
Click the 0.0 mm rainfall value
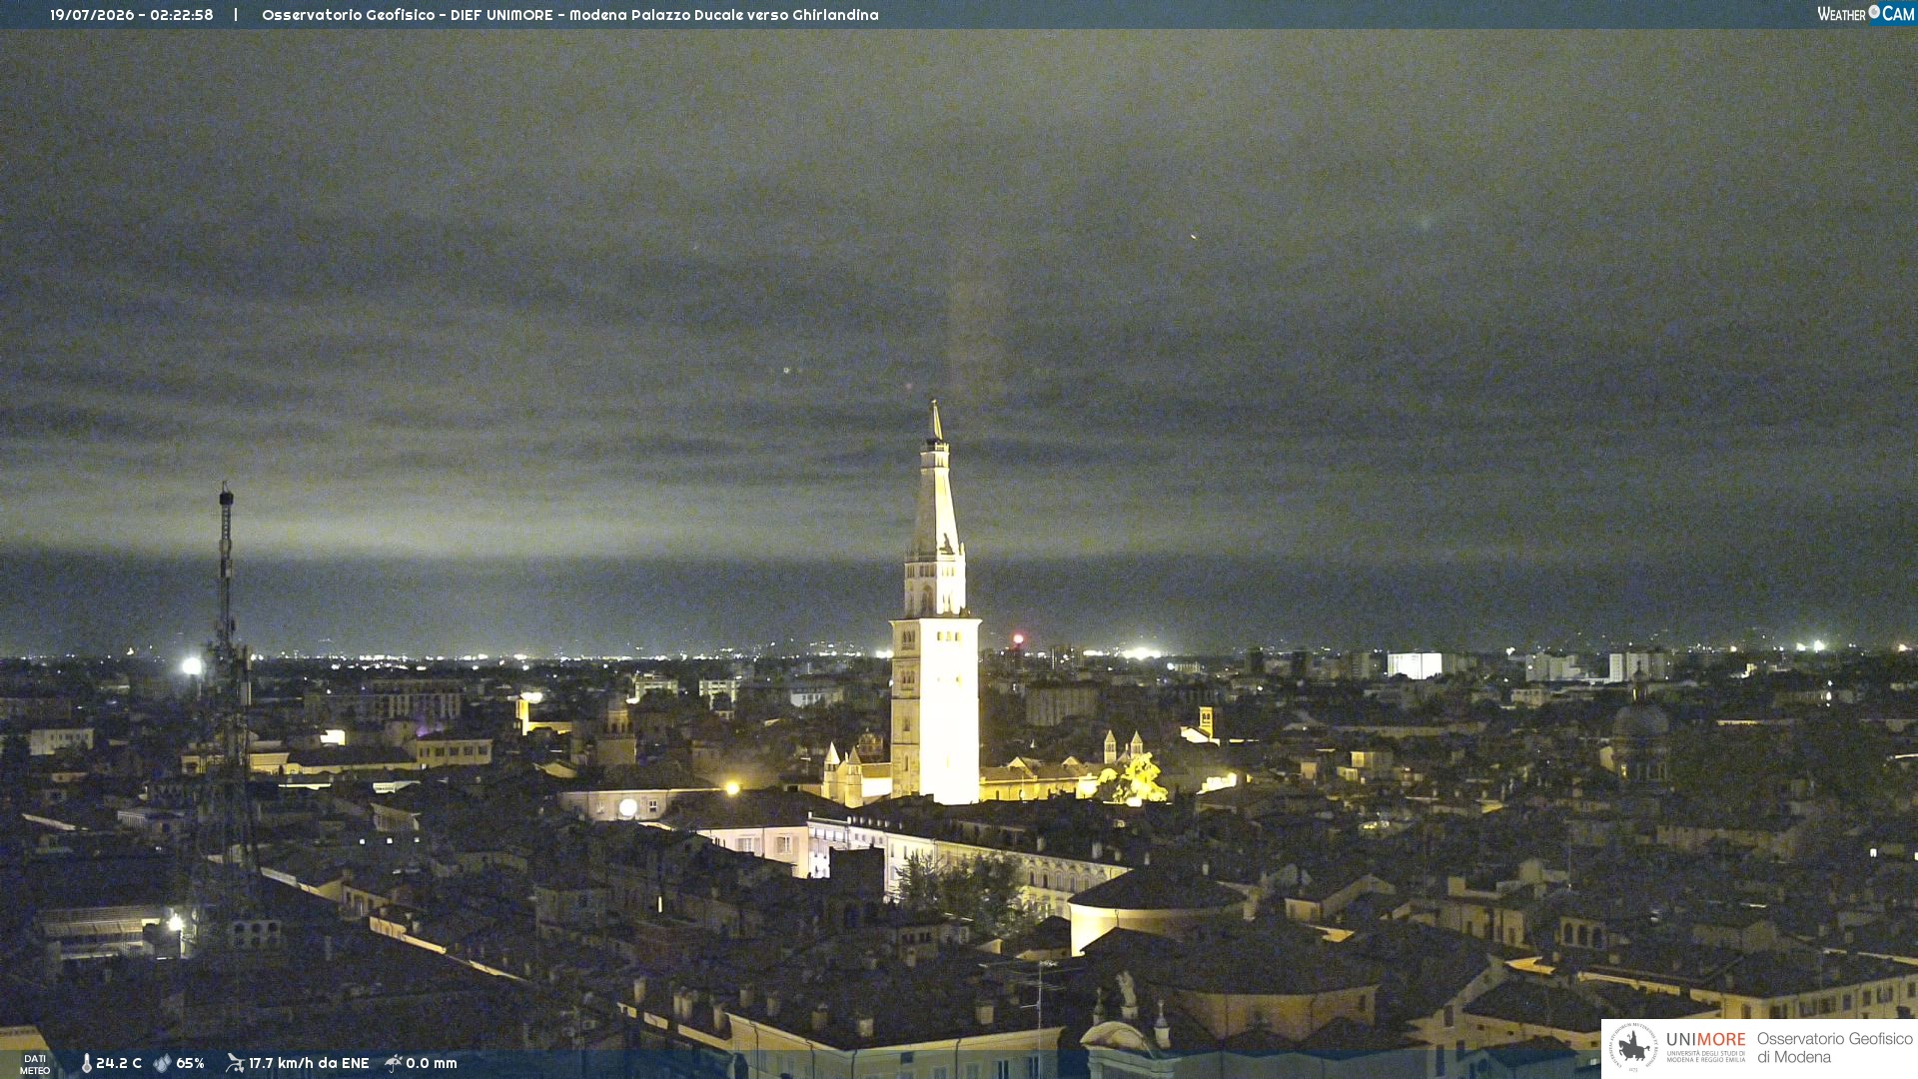pos(432,1063)
